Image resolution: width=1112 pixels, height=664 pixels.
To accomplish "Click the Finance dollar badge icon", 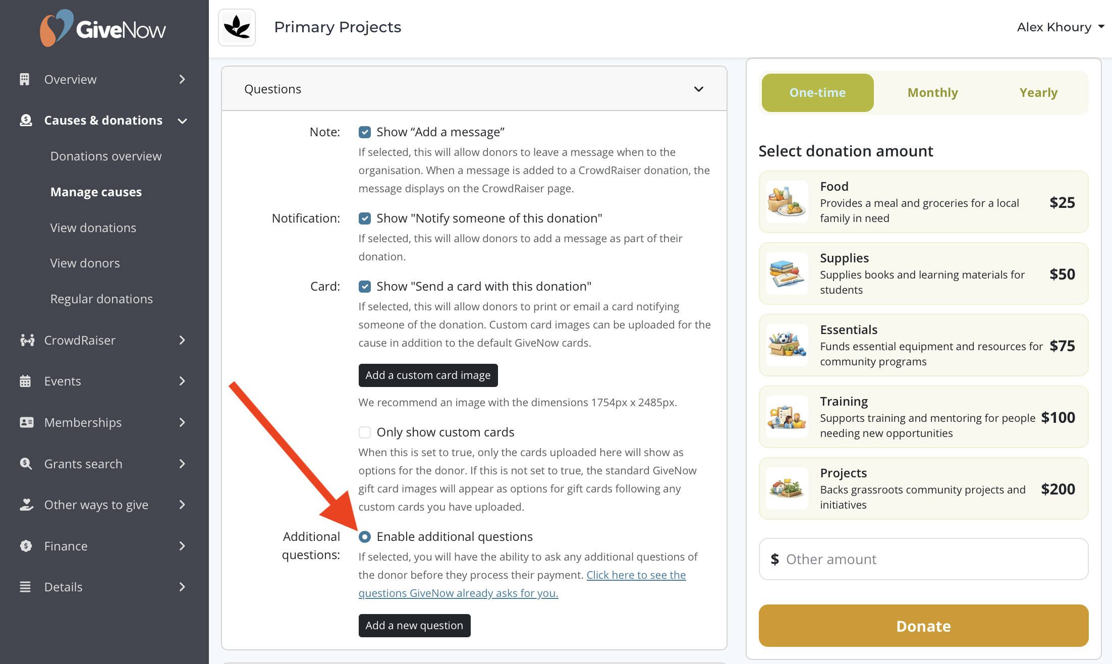I will click(x=26, y=546).
